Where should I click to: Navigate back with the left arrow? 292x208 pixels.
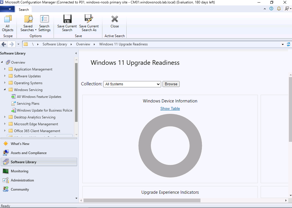4,44
